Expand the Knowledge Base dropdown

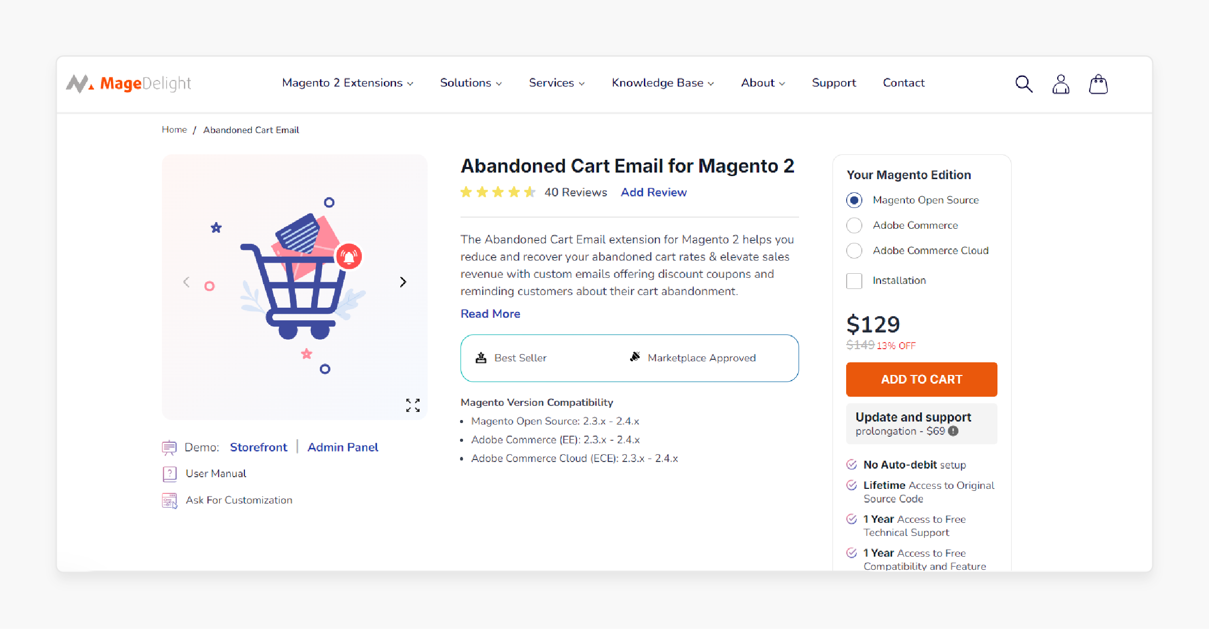pyautogui.click(x=662, y=82)
